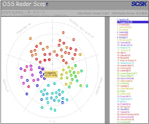Select '17. Ruby on Rails[17]' list entry
This screenshot has height=124, width=149.
coord(127,60)
